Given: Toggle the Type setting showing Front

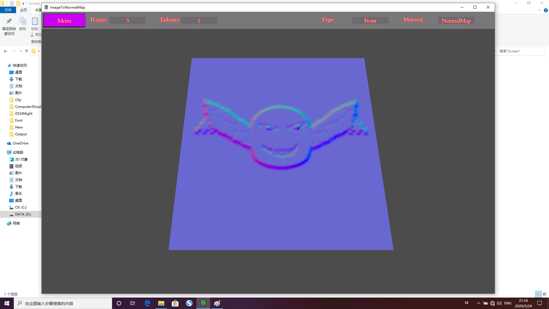Looking at the screenshot, I should tap(370, 20).
